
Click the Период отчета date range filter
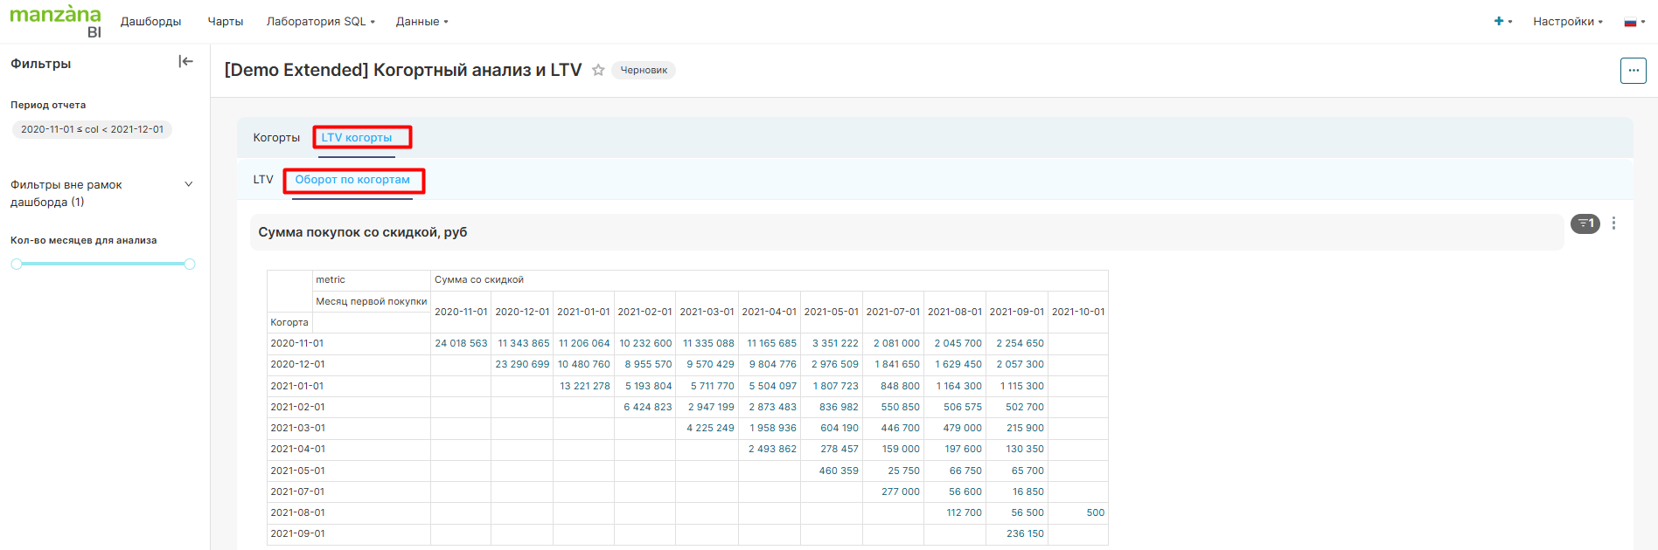pyautogui.click(x=92, y=129)
